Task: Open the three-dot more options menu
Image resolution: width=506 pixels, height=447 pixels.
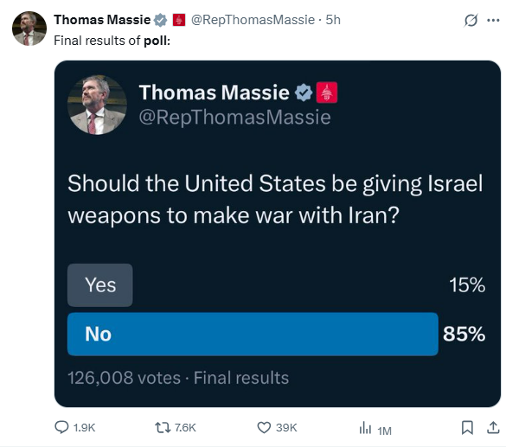Action: pos(493,21)
